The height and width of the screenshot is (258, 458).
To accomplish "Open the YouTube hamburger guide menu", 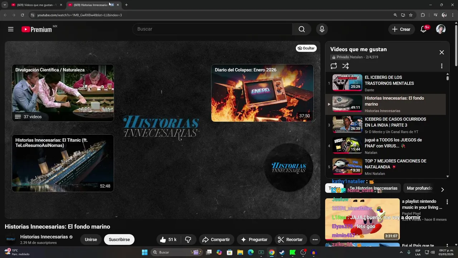I will (x=11, y=29).
